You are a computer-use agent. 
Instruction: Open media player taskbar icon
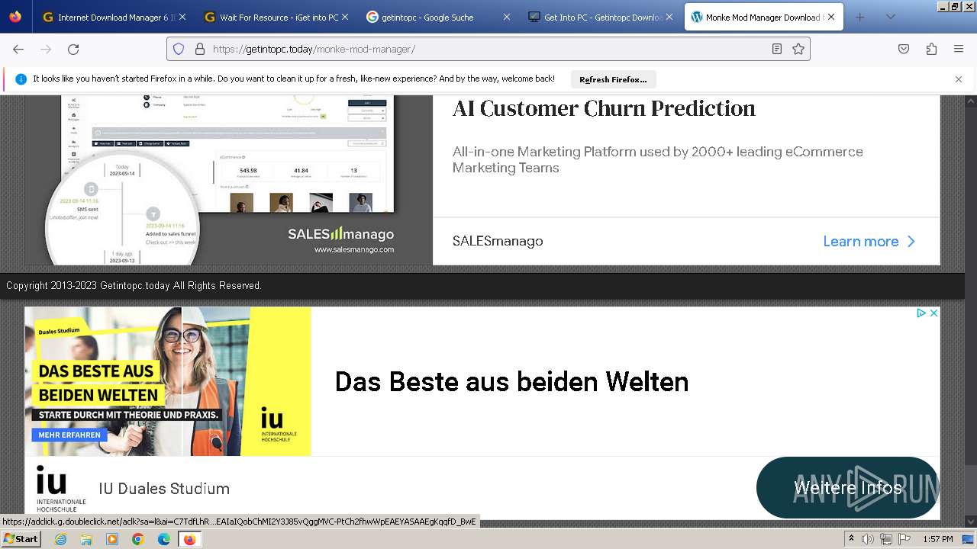click(x=112, y=539)
